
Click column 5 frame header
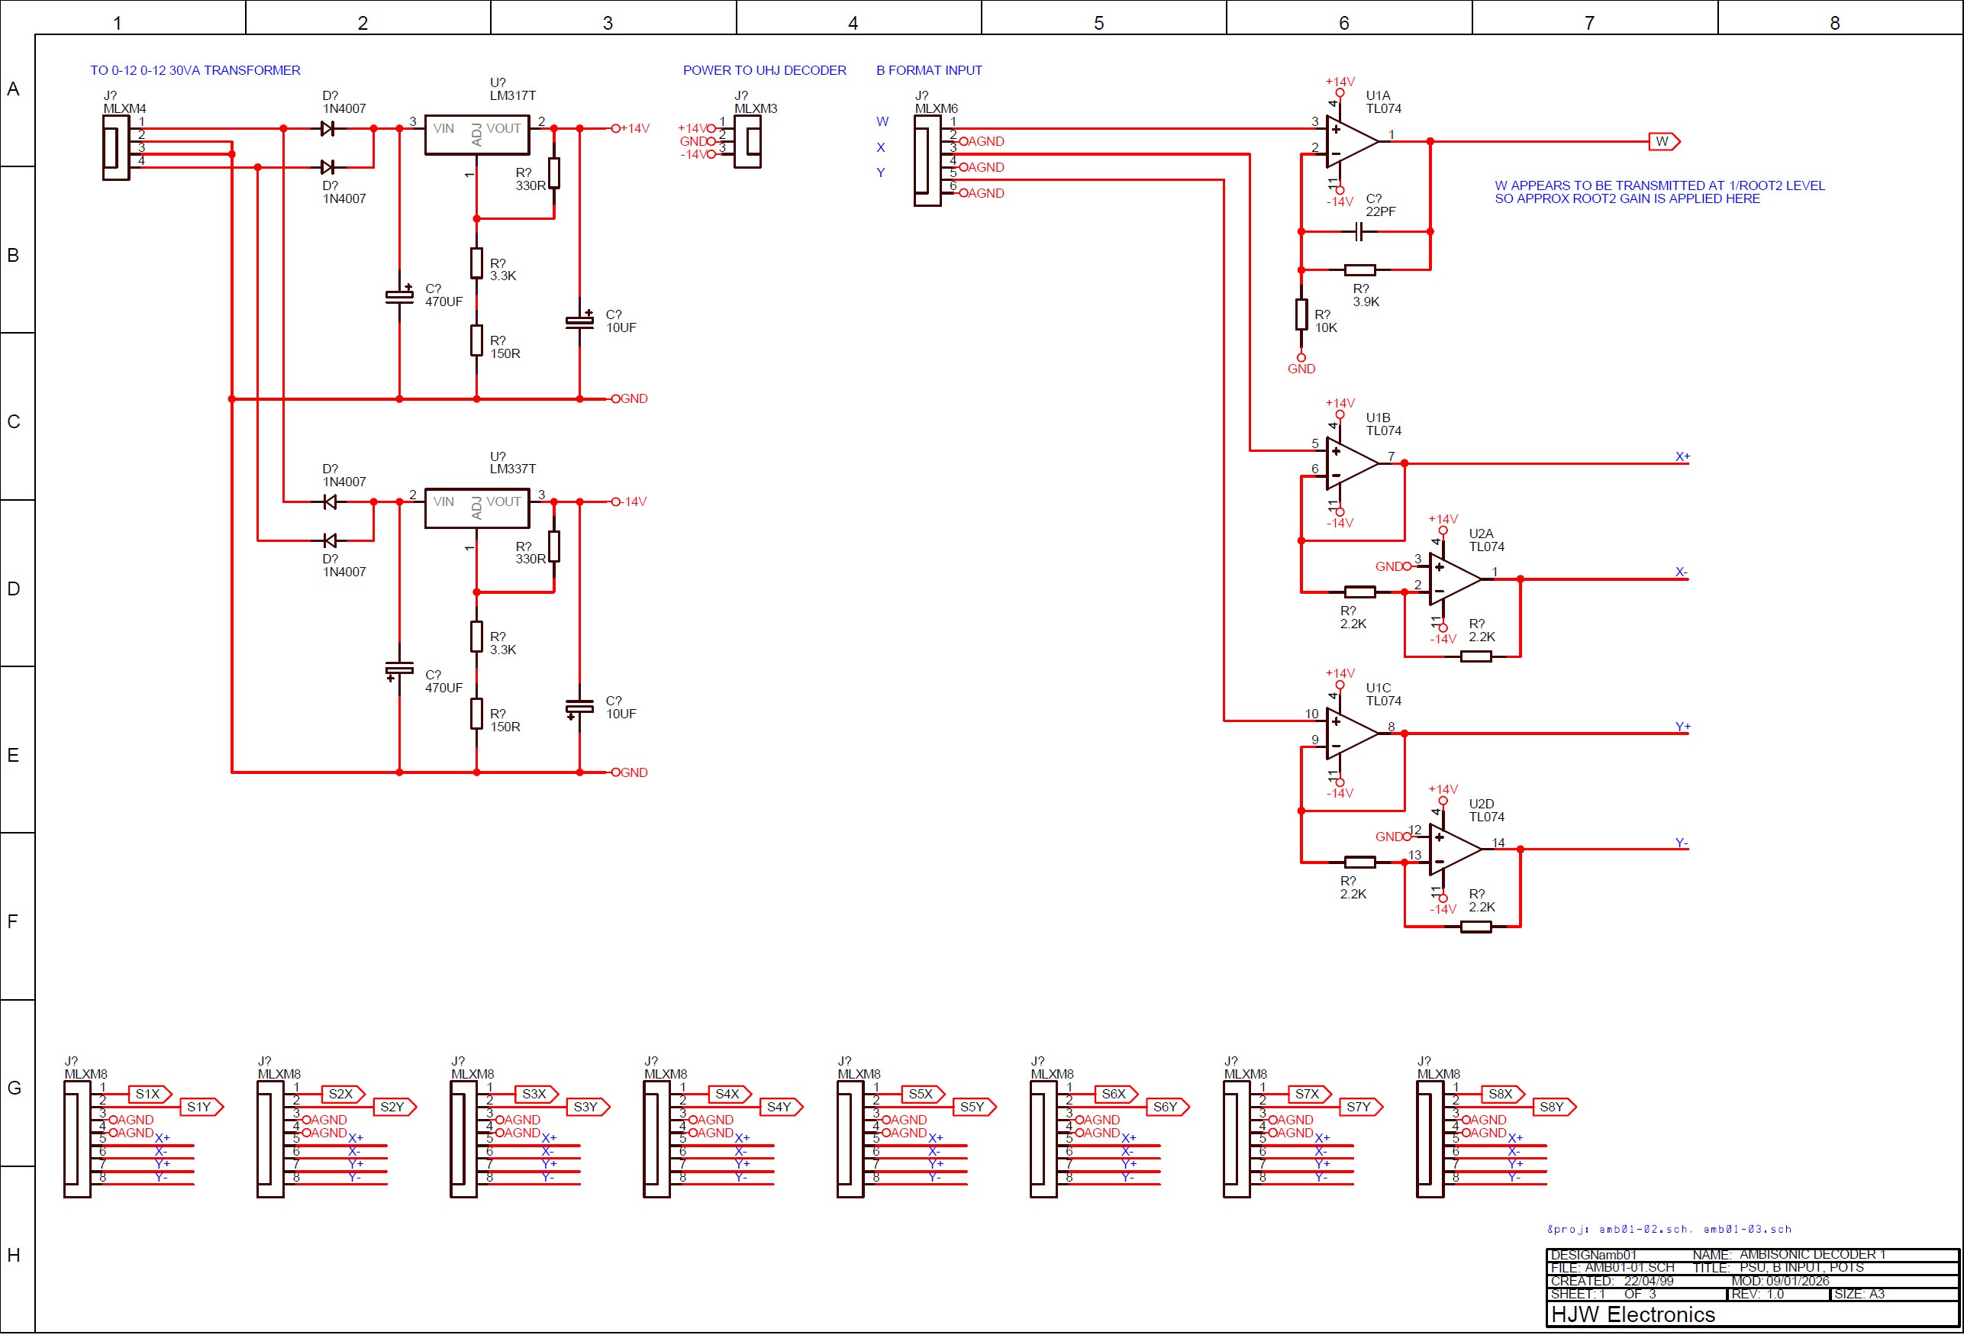[1098, 23]
